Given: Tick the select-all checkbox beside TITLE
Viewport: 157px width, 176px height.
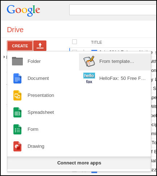Looking at the screenshot, I should coord(74,42).
